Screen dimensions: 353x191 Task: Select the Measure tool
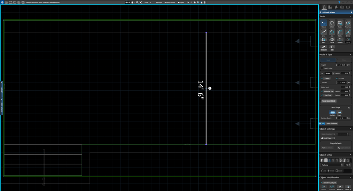(323, 47)
